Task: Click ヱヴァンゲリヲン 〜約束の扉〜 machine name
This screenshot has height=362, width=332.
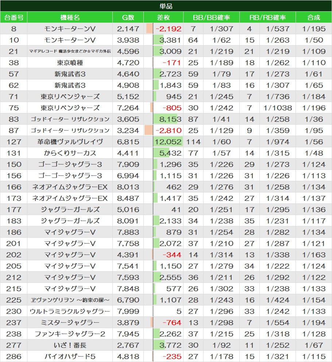Action: (x=70, y=300)
